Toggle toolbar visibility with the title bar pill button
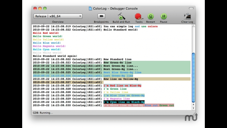227x128 pixels. pyautogui.click(x=192, y=9)
